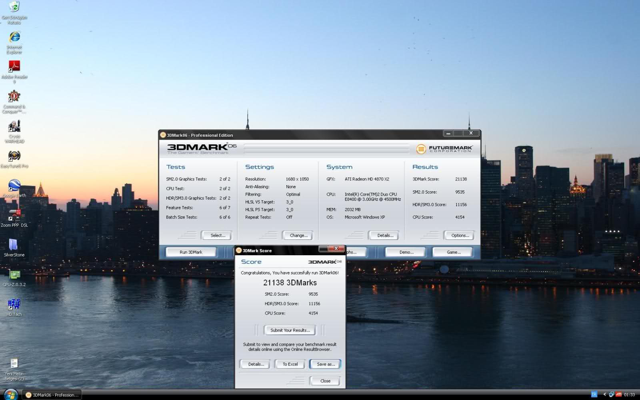This screenshot has width=640, height=400.
Task: Click the '1680 x 1050' resolution value
Action: (x=297, y=179)
